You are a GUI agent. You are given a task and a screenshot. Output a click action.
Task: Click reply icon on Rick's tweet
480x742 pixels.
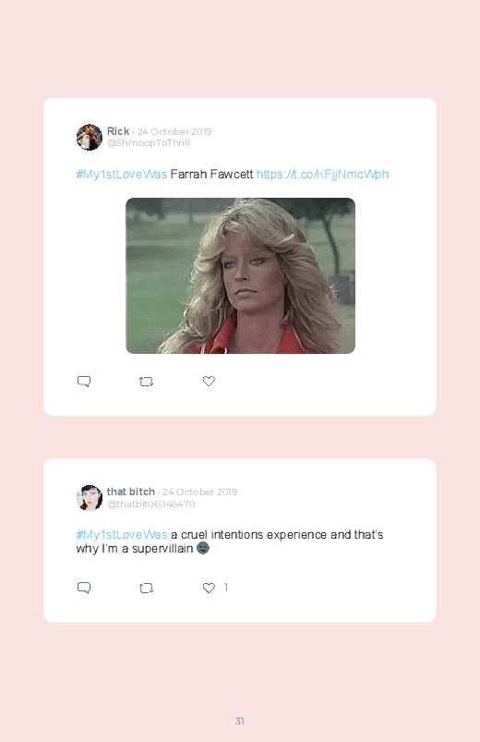84,382
